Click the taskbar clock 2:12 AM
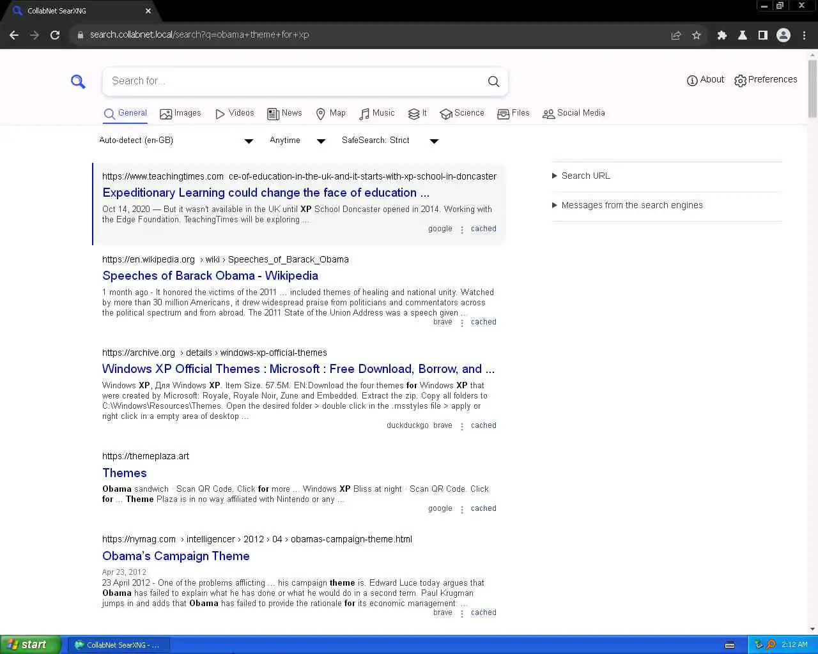This screenshot has width=818, height=654. pyautogui.click(x=794, y=644)
